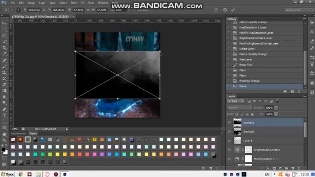Select the Healing Brush tool
Image resolution: width=315 pixels, height=177 pixels.
4,60
